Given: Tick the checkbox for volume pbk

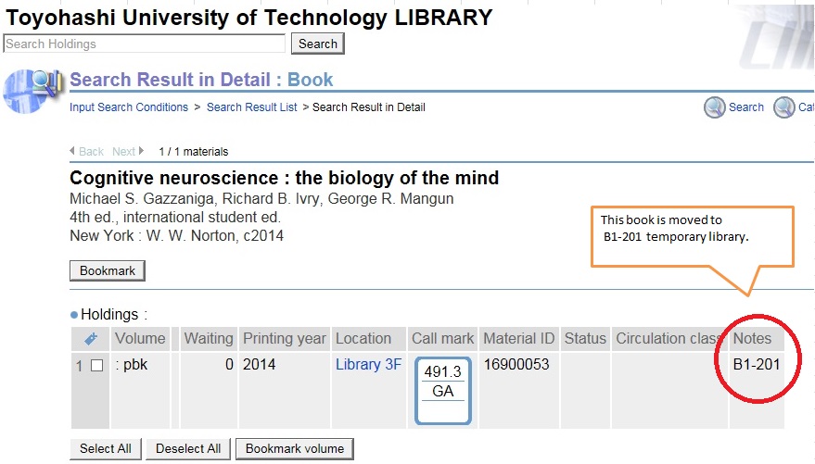Looking at the screenshot, I should pyautogui.click(x=97, y=366).
